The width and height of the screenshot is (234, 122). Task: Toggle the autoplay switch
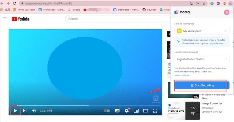[107, 111]
